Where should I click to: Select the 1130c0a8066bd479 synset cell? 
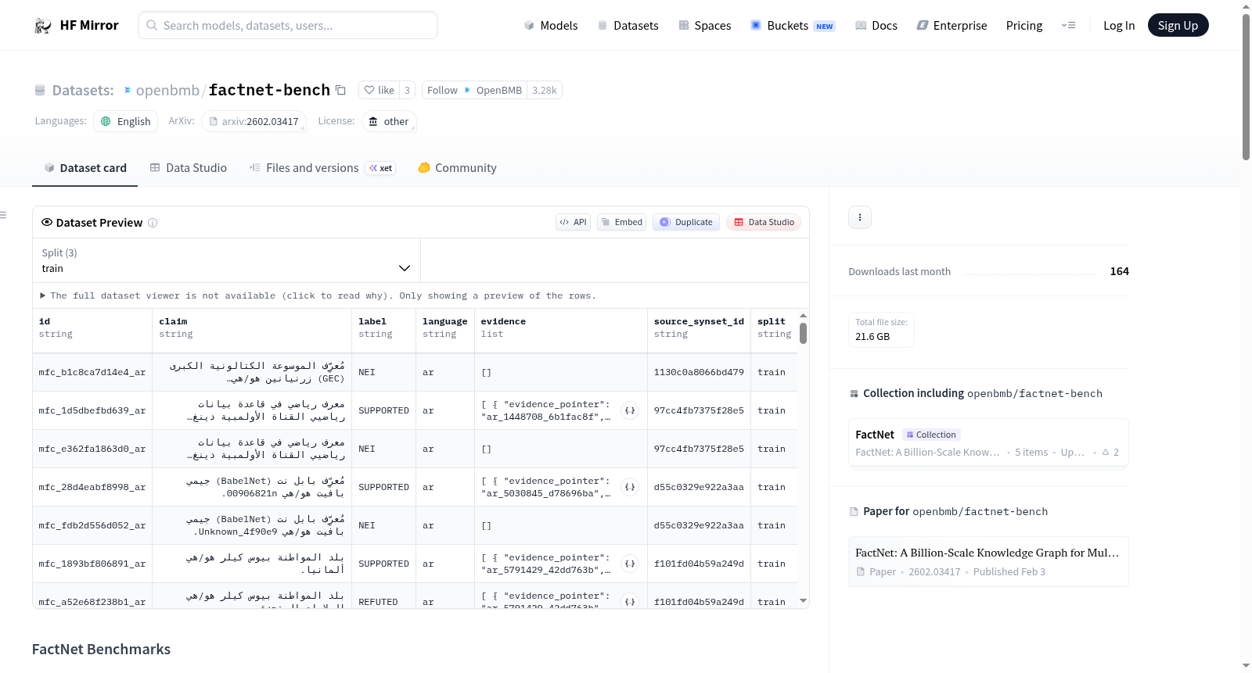tap(699, 372)
